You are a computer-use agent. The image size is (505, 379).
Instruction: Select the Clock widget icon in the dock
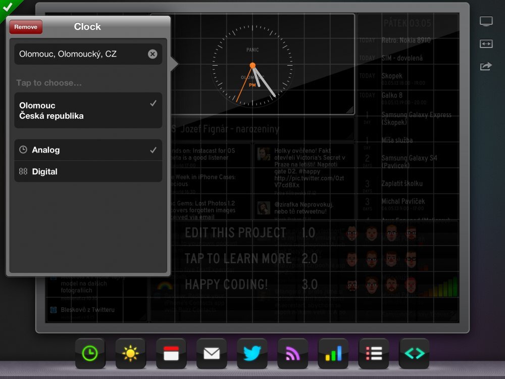90,353
